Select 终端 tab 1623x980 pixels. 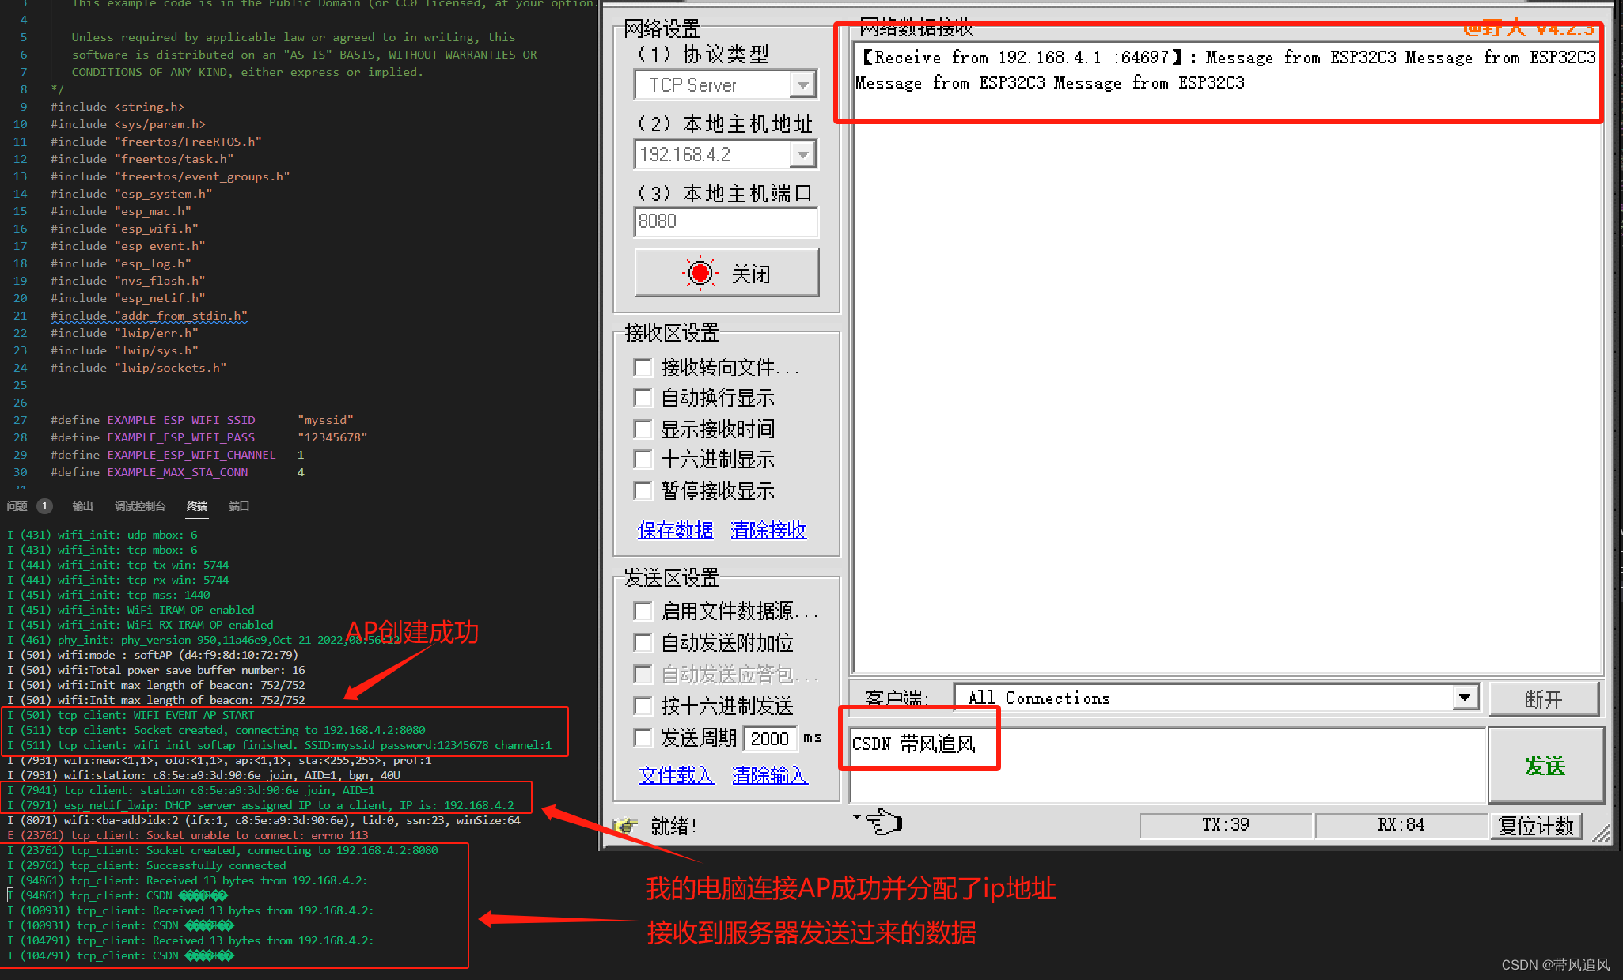[197, 506]
